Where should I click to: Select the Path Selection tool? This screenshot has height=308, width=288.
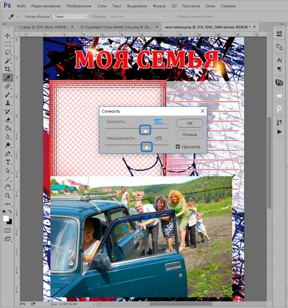[7, 171]
